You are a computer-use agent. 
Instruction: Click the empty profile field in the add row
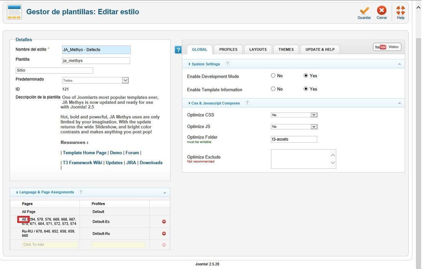coord(119,245)
